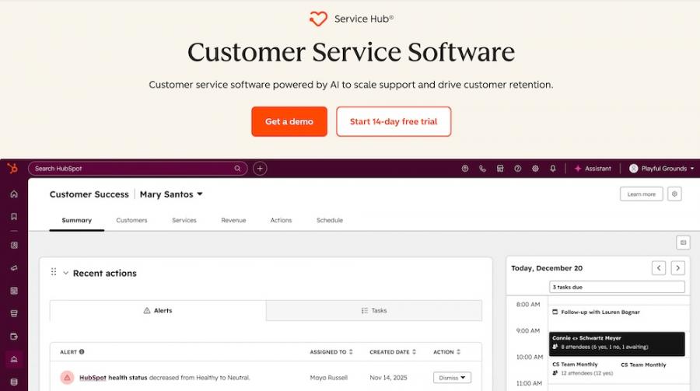Open the Content sidebar icon
The image size is (700, 391).
tap(14, 291)
